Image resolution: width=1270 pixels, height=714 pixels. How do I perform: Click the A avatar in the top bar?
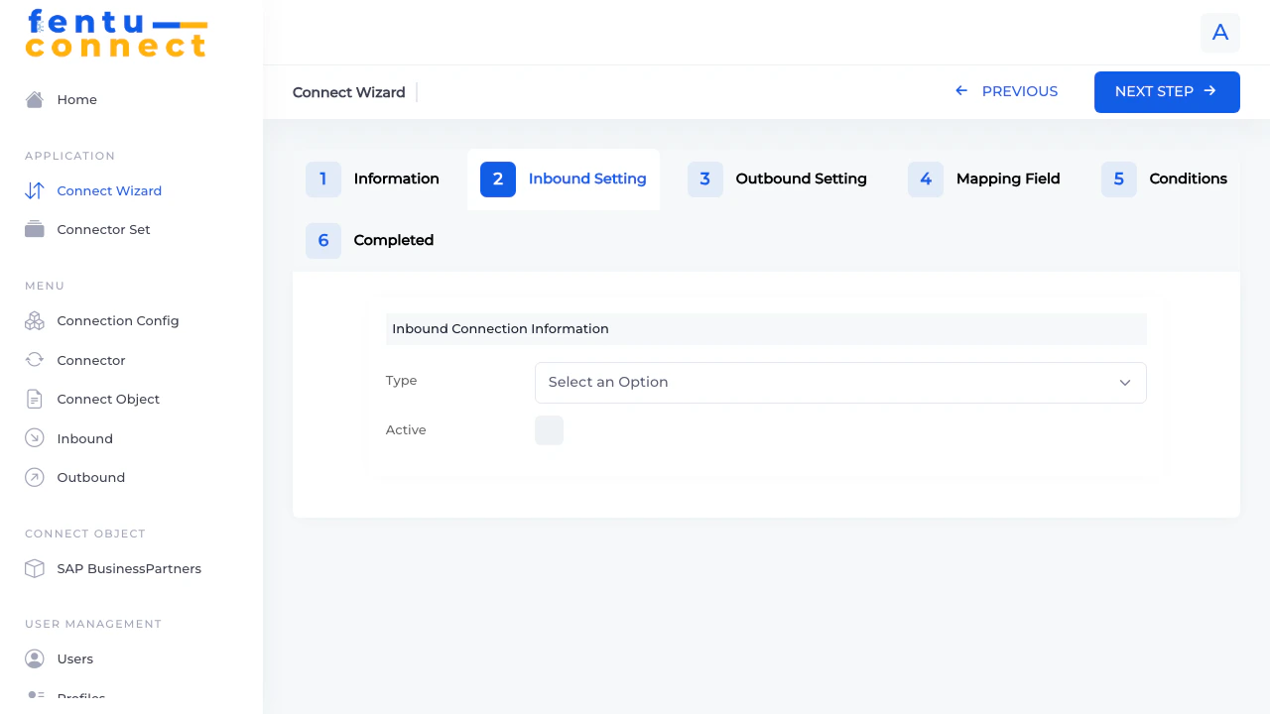(x=1219, y=32)
